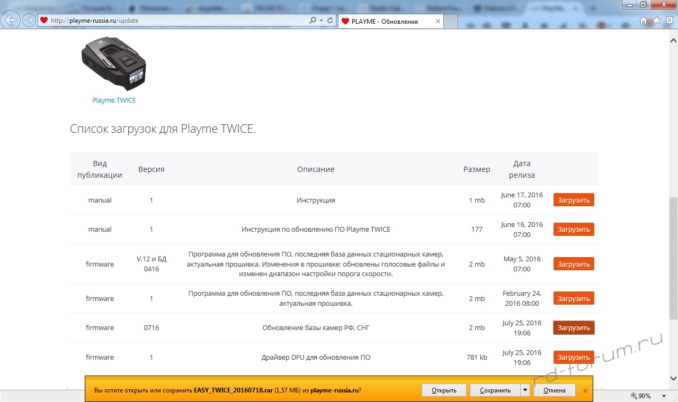Image resolution: width=678 pixels, height=402 pixels.
Task: Click the Описание column header
Action: tap(316, 169)
